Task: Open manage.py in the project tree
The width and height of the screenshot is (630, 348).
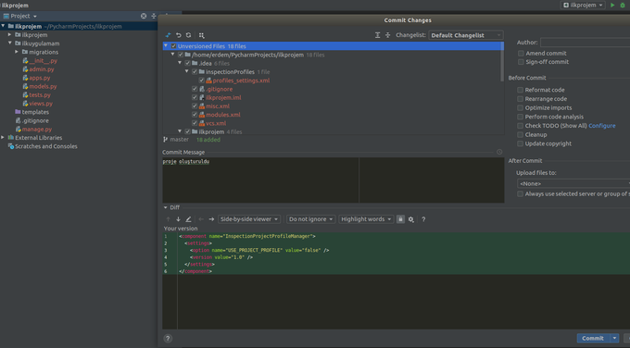Action: [x=36, y=130]
